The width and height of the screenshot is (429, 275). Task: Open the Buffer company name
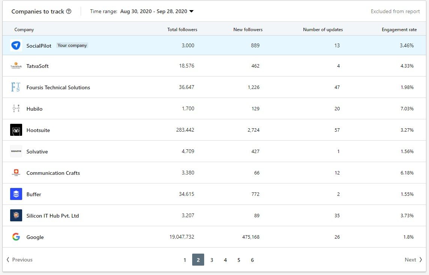click(34, 194)
